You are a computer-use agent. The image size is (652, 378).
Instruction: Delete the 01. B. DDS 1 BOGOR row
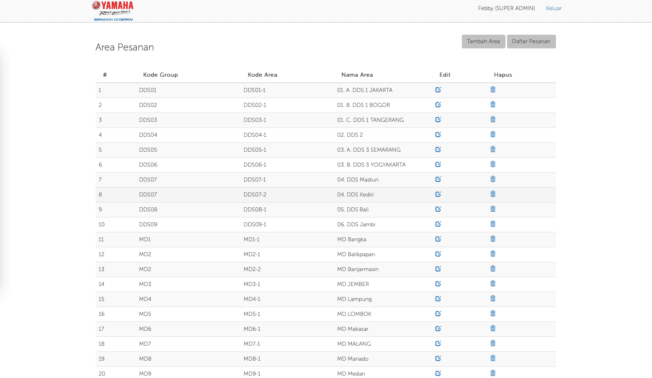493,104
